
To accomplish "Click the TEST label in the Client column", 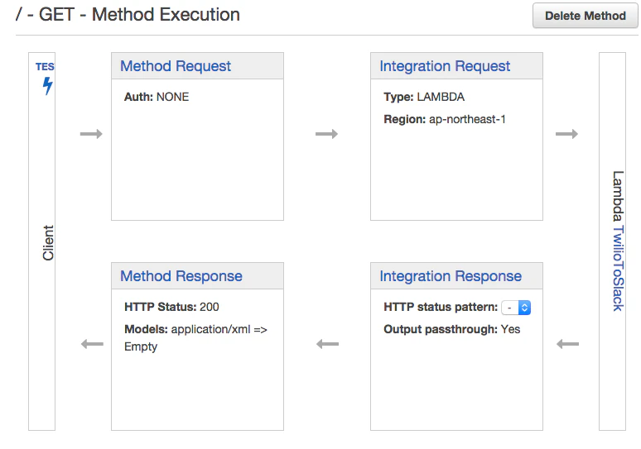I will 45,66.
